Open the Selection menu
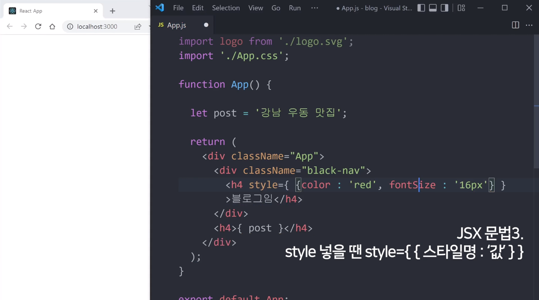Screen dimensions: 539x300 point(226,8)
